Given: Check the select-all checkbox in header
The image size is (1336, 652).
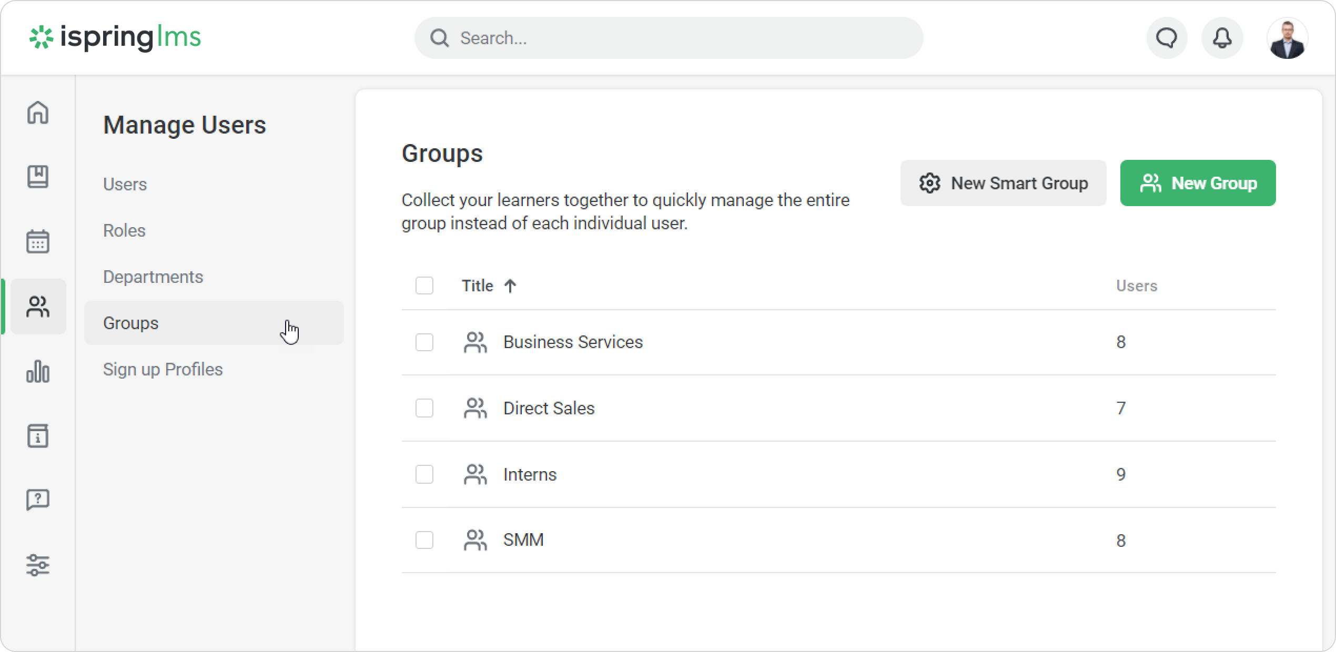Looking at the screenshot, I should click(x=424, y=286).
